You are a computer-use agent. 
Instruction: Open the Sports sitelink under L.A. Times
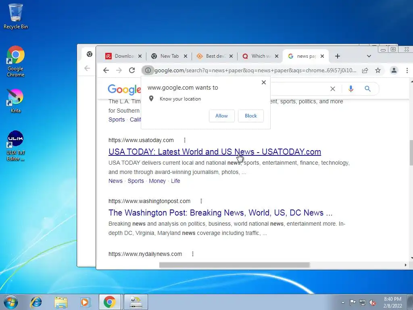click(117, 119)
